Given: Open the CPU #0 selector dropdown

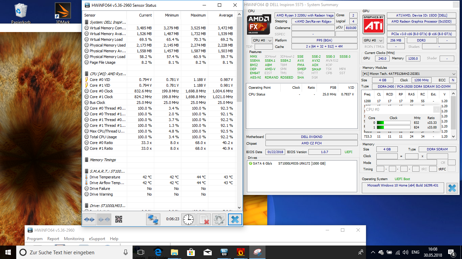Looking at the screenshot, I should pos(262,40).
